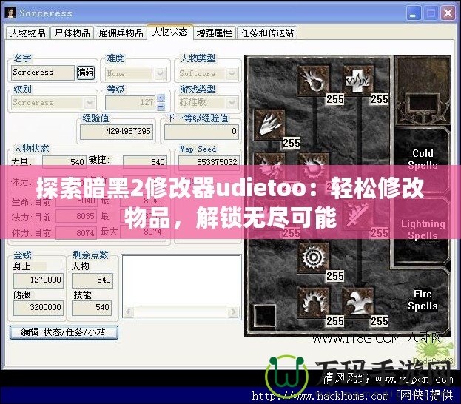
Task: Click the Map Seed group label
Action: (x=198, y=149)
